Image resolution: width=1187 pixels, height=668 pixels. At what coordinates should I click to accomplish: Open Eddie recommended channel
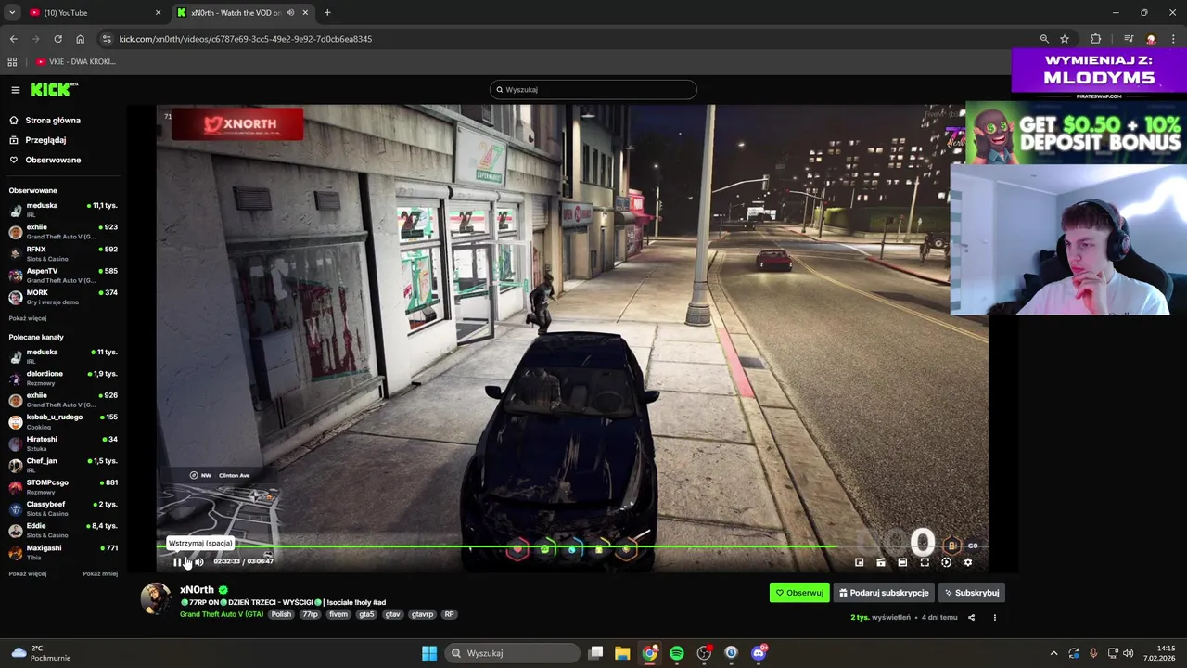point(63,530)
